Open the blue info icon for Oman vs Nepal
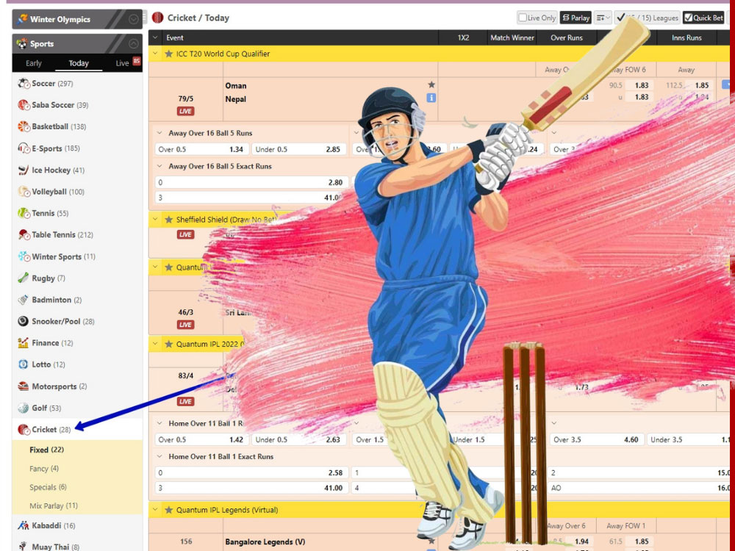Screen dimensions: 735x551 [x=431, y=98]
